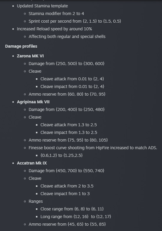
Task: Click Zarona damage {250, 500} to {300, 600}
Action: click(x=67, y=64)
